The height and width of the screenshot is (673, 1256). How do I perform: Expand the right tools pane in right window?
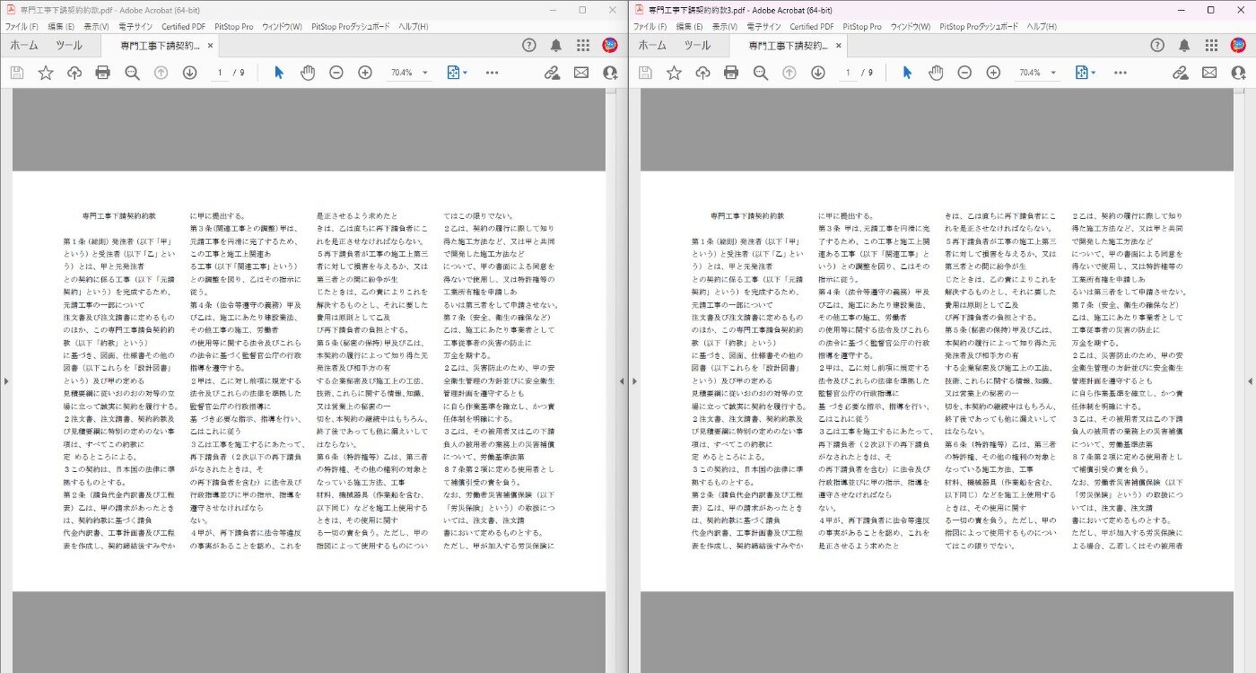[x=1250, y=381]
